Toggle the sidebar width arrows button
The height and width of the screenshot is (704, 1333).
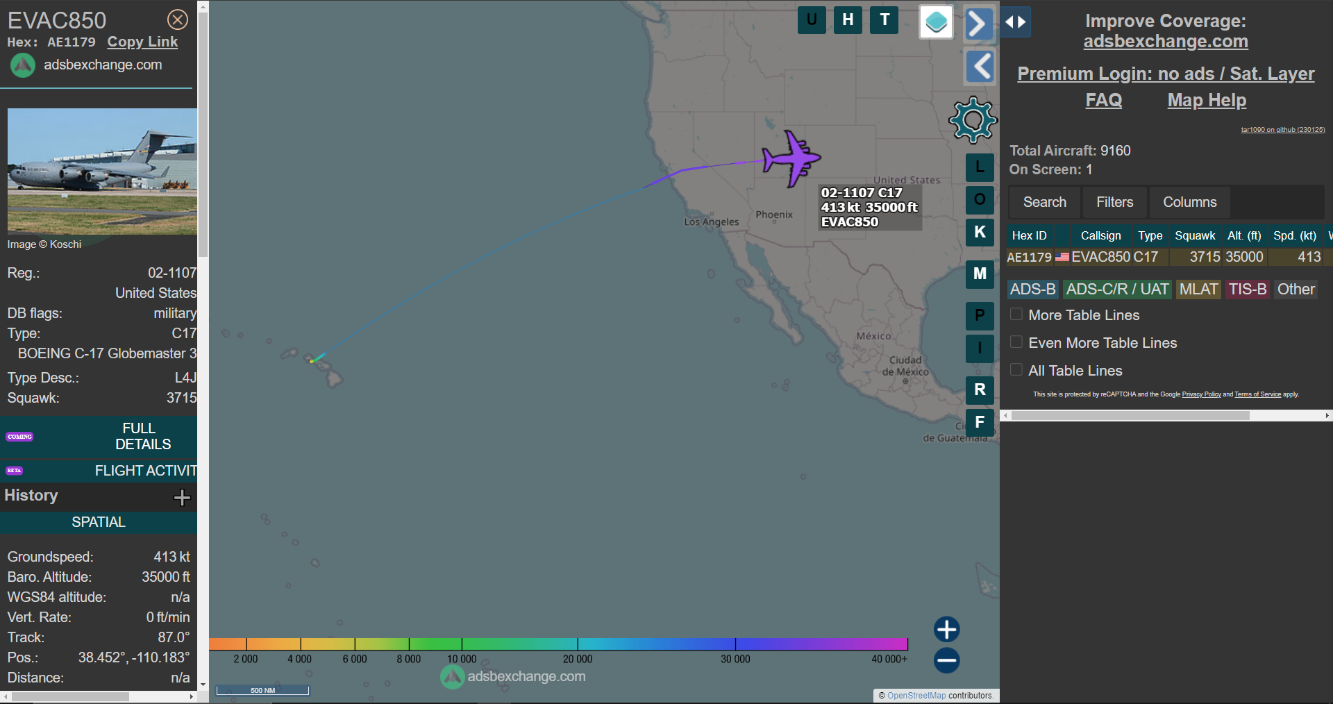pyautogui.click(x=1015, y=22)
